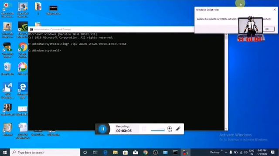Click the microphone tray icon

click(231, 152)
